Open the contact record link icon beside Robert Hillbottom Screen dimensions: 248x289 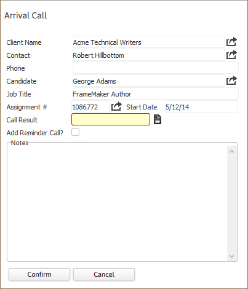(x=231, y=55)
